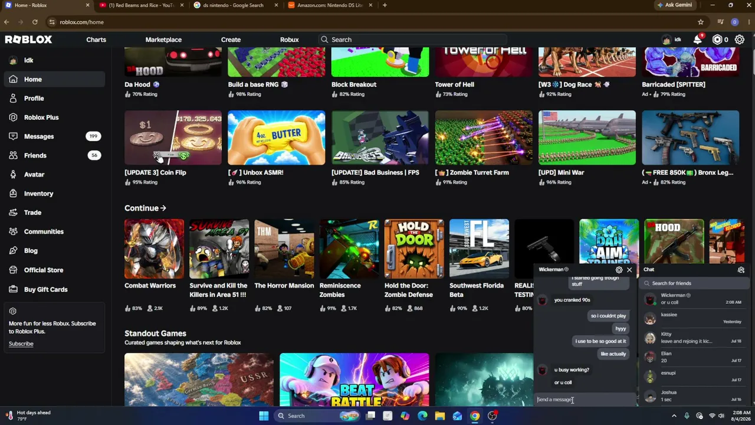755x425 pixels.
Task: Open the Zombie Turret Farm game thumbnail
Action: click(x=484, y=138)
